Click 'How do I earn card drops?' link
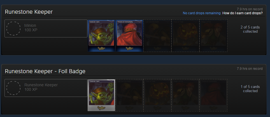The height and width of the screenshot is (117, 270). [x=243, y=13]
